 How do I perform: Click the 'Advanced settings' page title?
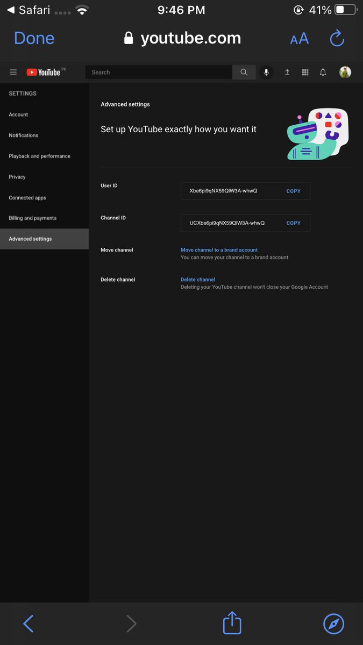pyautogui.click(x=125, y=104)
